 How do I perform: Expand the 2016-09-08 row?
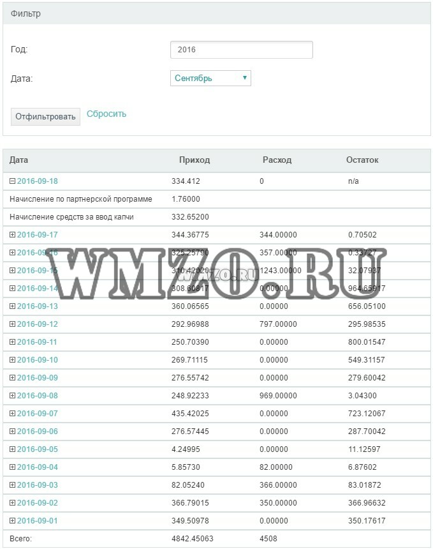pos(12,395)
